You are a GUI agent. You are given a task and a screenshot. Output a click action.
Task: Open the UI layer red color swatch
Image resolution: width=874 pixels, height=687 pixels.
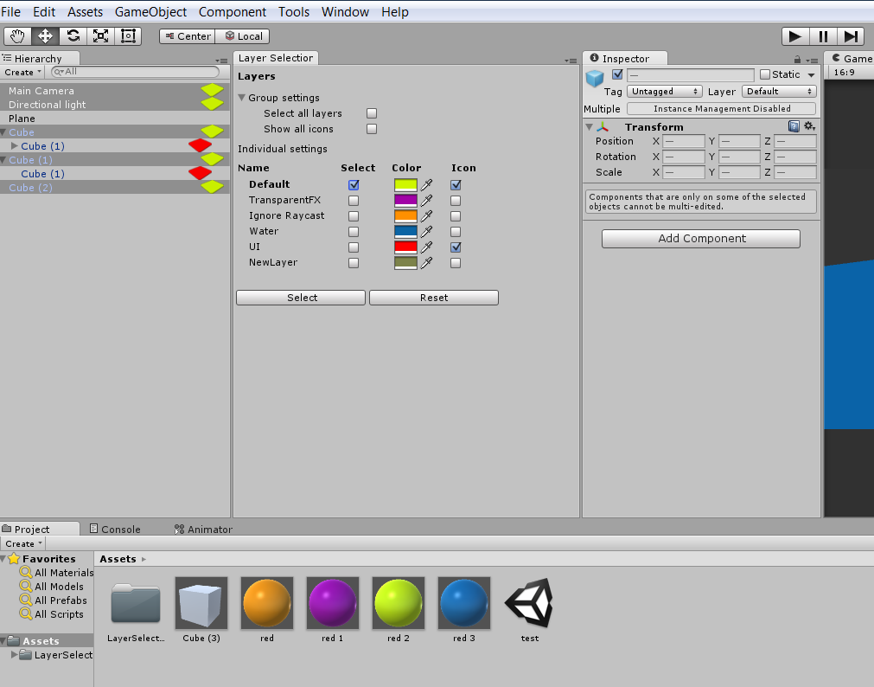tap(405, 247)
